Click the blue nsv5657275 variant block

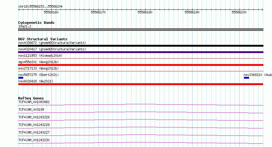pos(21,78)
